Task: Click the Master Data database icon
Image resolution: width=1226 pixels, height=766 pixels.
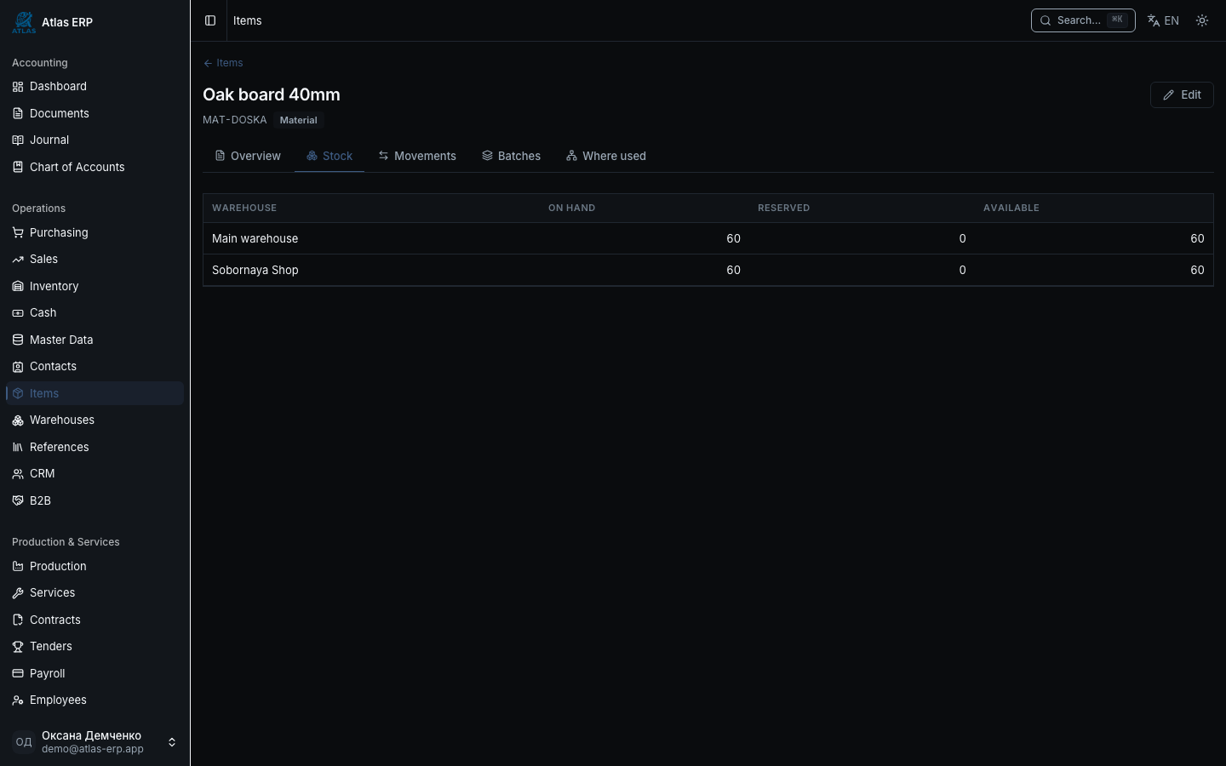Action: point(18,340)
